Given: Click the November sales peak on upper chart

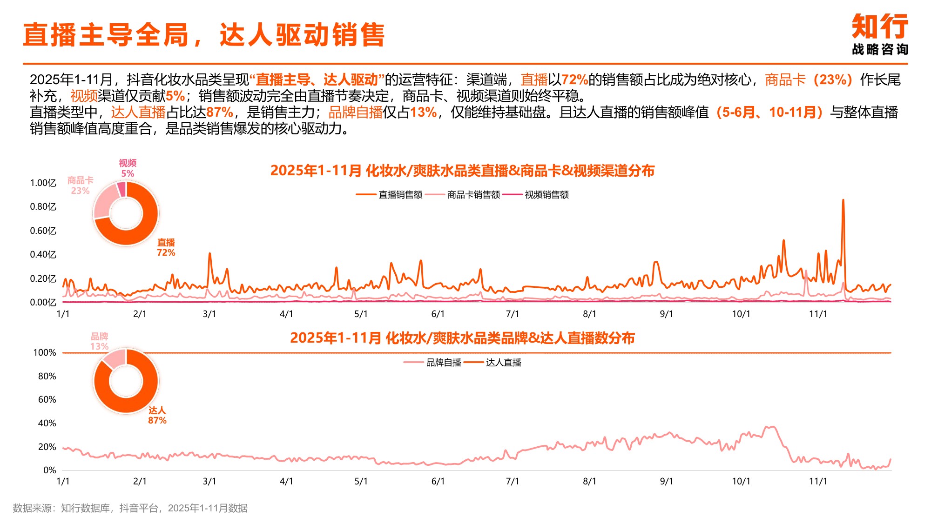Looking at the screenshot, I should coord(843,201).
